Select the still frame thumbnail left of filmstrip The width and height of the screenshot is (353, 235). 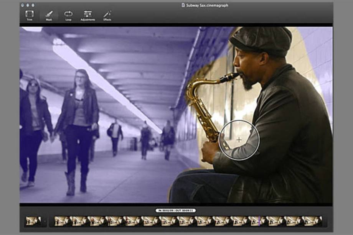33,221
